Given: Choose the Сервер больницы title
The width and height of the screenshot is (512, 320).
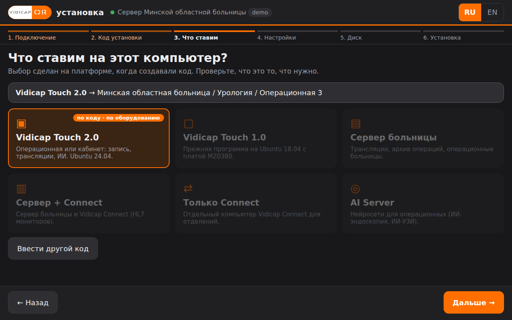Looking at the screenshot, I should point(394,137).
